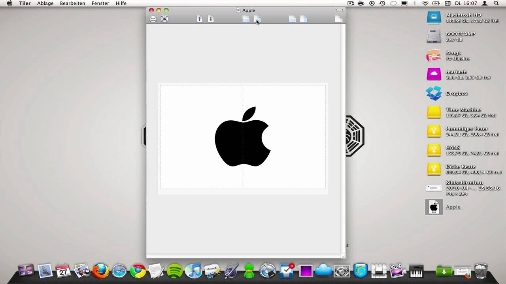Click the printer icon in Tiler toolbar
506x284 pixels.
click(153, 19)
